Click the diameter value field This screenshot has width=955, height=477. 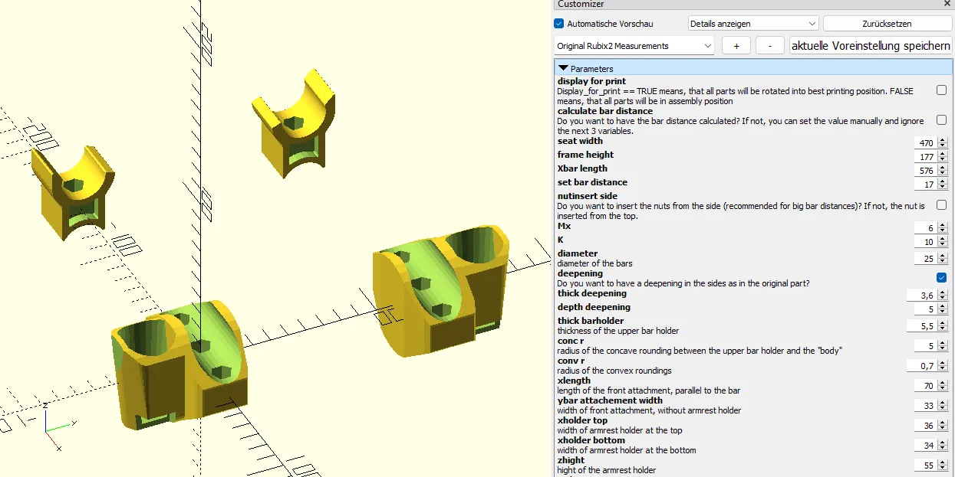pyautogui.click(x=925, y=259)
